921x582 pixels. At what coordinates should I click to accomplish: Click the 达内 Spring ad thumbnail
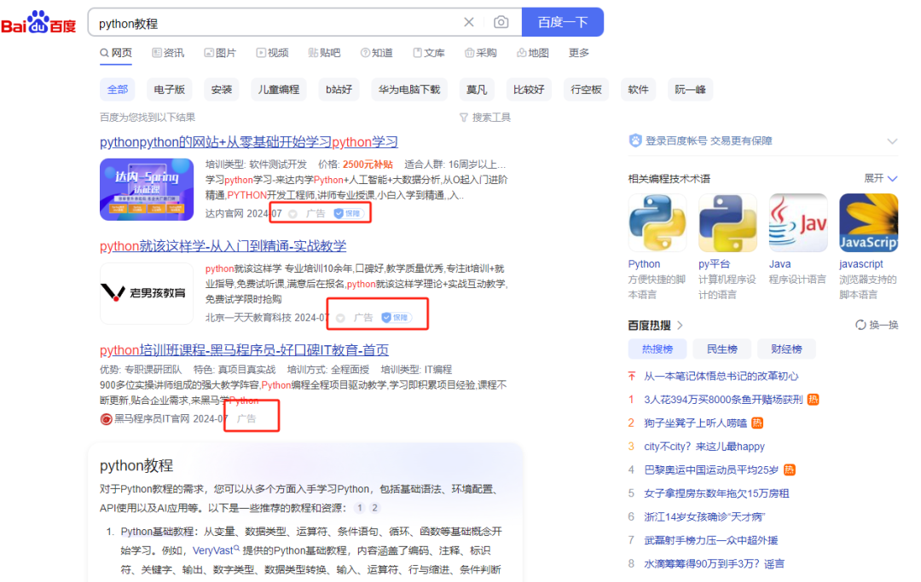point(147,189)
